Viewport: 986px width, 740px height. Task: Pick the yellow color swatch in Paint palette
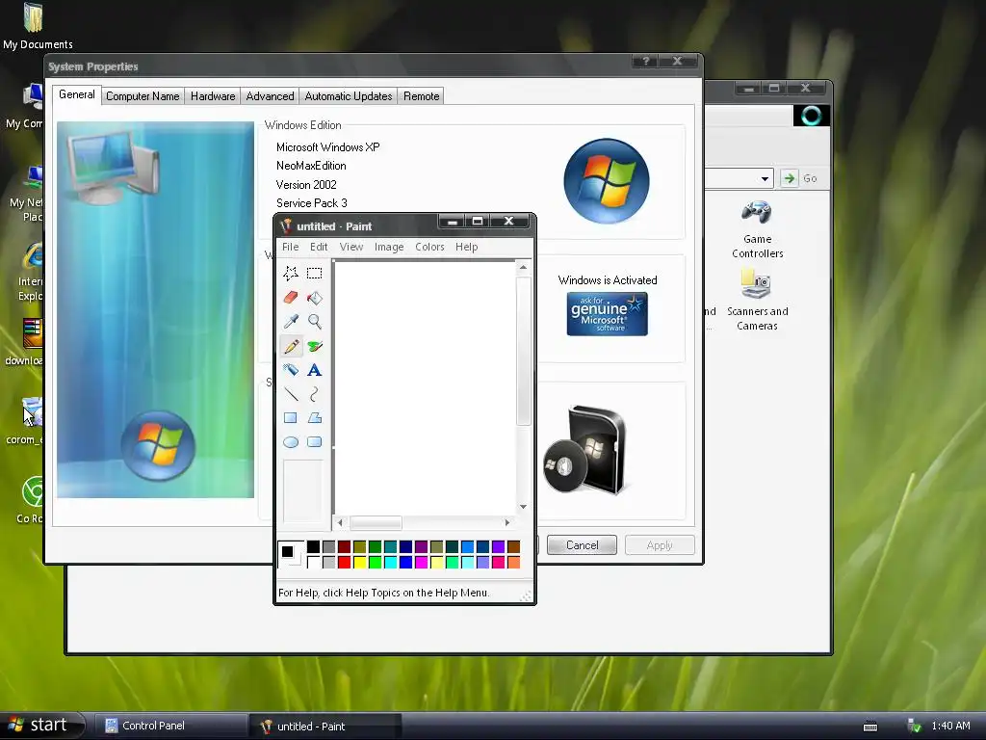[x=360, y=562]
